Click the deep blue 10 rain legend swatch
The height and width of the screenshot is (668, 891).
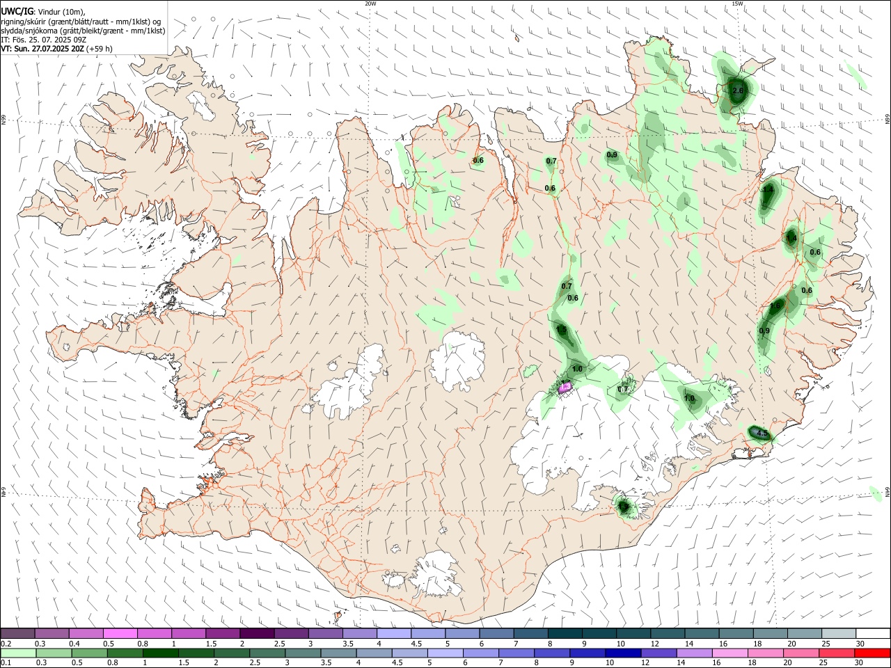tap(623, 653)
